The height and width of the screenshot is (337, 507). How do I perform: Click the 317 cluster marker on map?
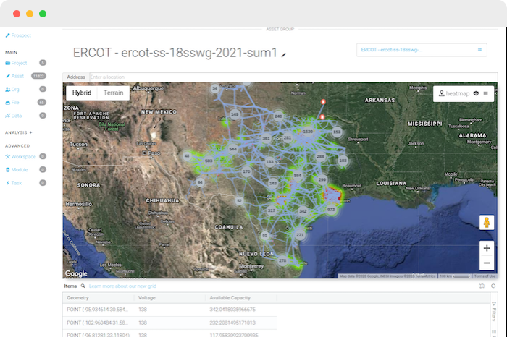pos(272,210)
